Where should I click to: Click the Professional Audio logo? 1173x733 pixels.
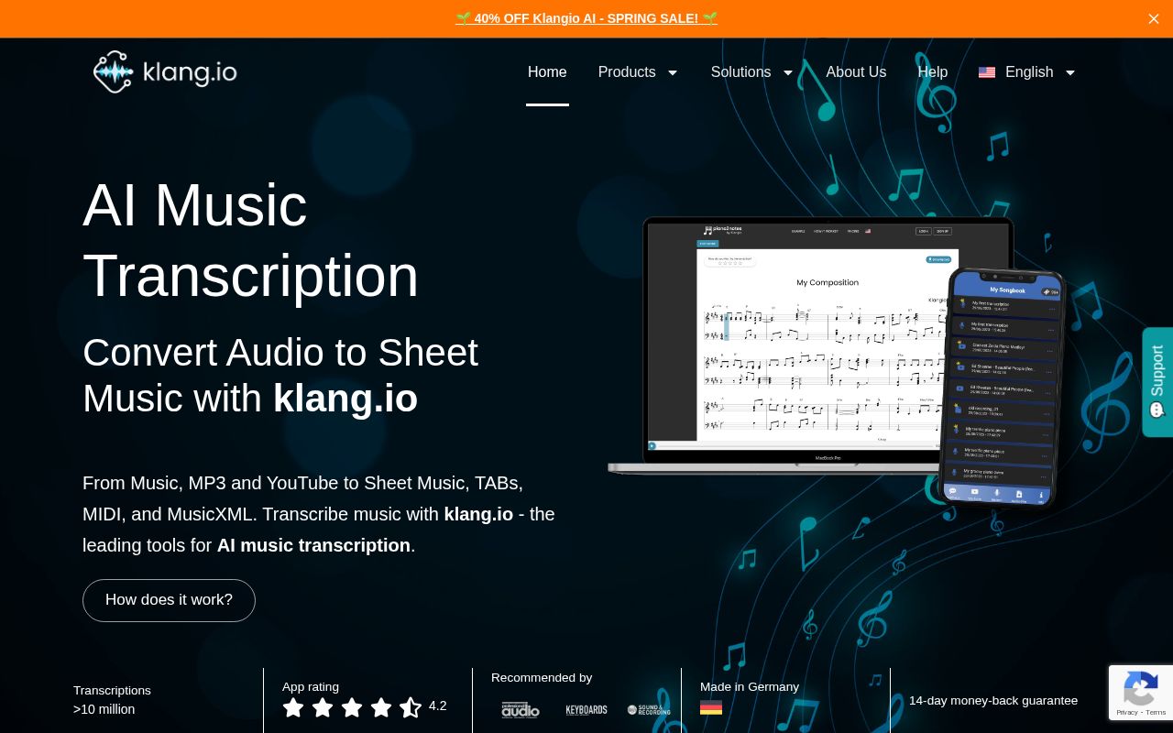521,710
